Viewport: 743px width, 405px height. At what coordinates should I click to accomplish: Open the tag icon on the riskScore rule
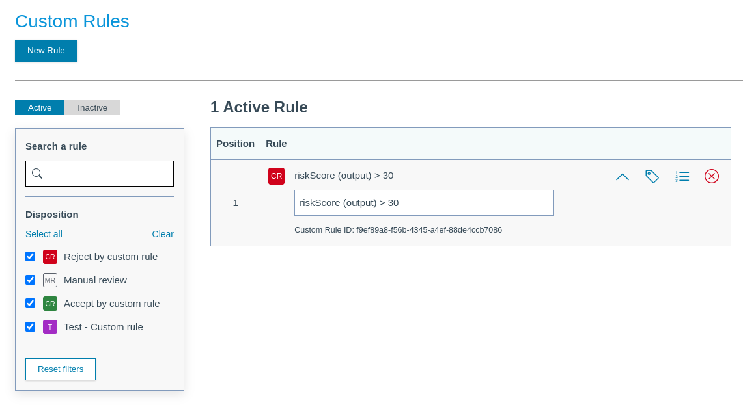(x=652, y=176)
